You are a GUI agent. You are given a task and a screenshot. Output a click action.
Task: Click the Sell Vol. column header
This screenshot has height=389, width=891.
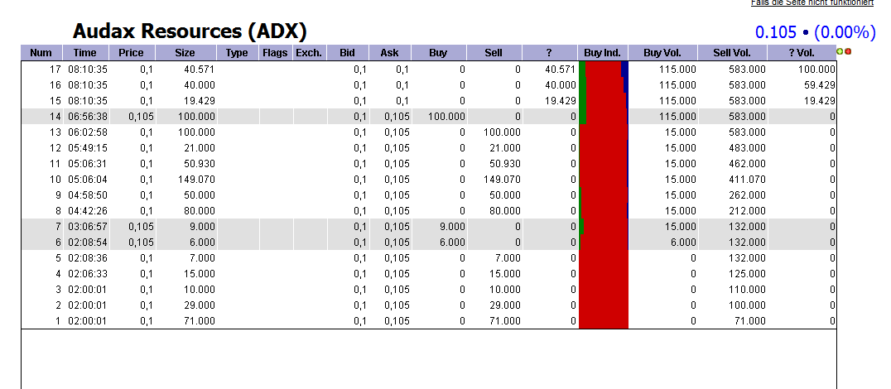733,53
